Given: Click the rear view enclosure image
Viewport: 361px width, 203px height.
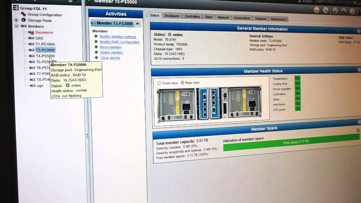Looking at the screenshot, I should [209, 104].
